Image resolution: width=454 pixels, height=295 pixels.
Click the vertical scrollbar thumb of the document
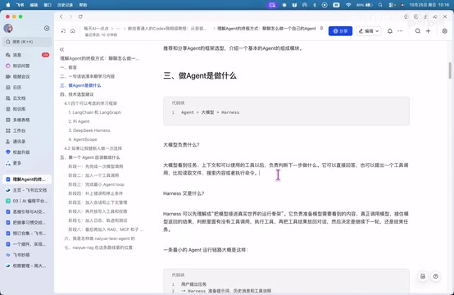pos(450,70)
